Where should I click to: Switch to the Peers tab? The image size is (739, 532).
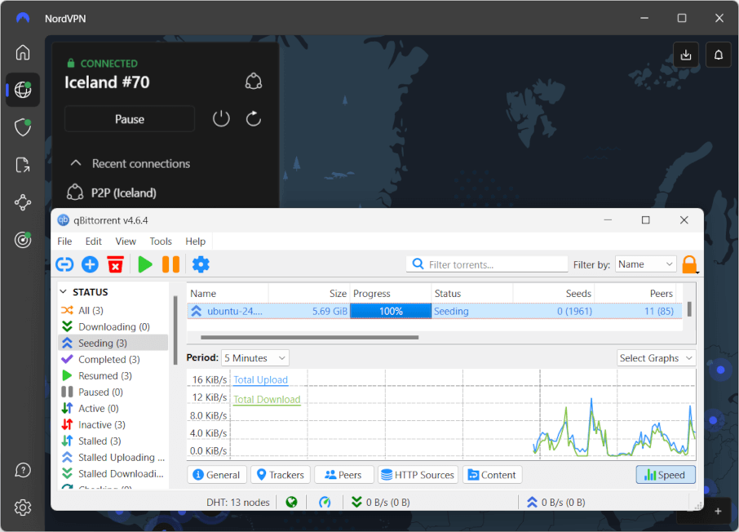(x=343, y=475)
